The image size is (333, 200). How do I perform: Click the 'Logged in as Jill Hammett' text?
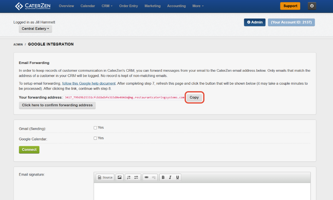tap(34, 22)
